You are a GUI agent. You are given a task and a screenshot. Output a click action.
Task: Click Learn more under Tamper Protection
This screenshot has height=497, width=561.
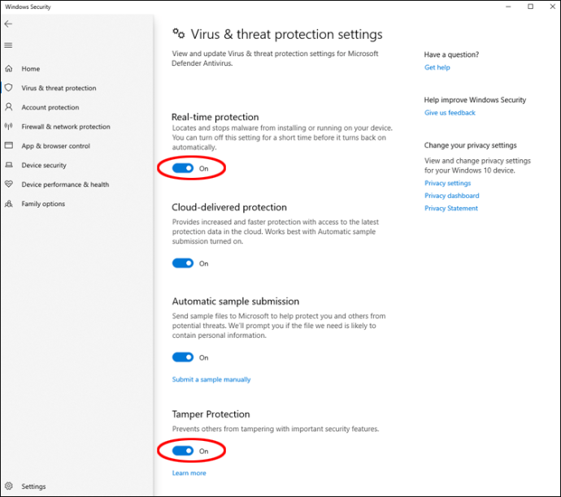click(189, 473)
